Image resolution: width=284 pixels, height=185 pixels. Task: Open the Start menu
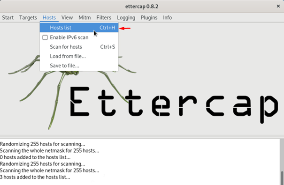8,17
